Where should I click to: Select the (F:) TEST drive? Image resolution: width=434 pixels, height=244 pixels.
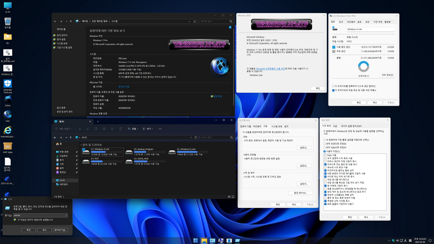coord(102,161)
